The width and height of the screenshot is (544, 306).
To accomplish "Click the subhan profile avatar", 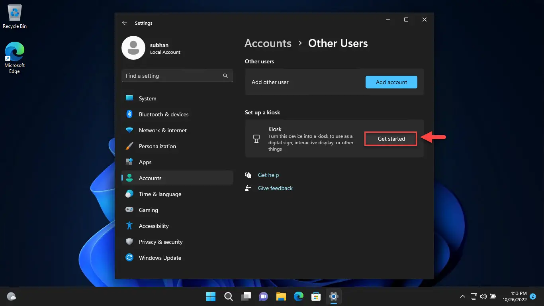I will (133, 48).
